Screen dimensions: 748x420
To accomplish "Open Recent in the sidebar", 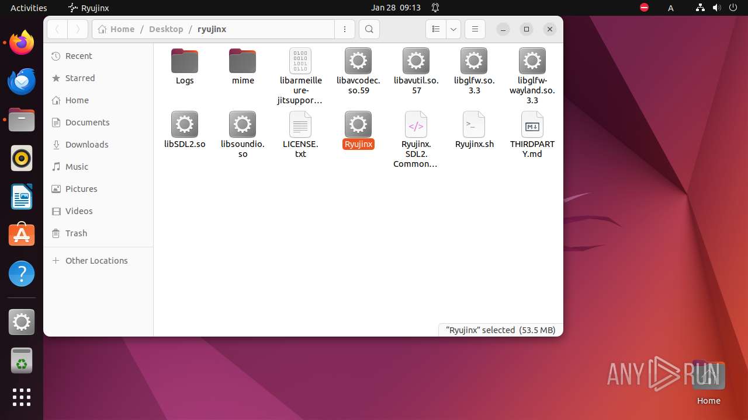I will 98,56.
